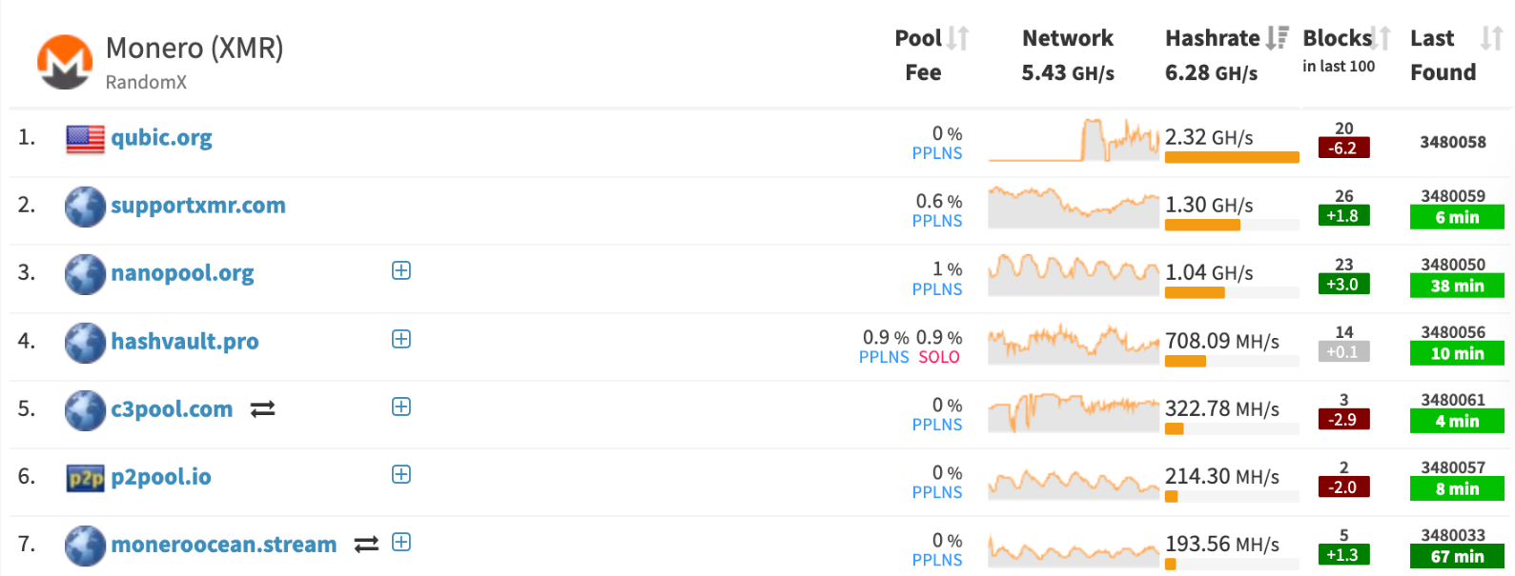Image resolution: width=1515 pixels, height=576 pixels.
Task: Open the moneroocean.stream pool link
Action: 224,545
